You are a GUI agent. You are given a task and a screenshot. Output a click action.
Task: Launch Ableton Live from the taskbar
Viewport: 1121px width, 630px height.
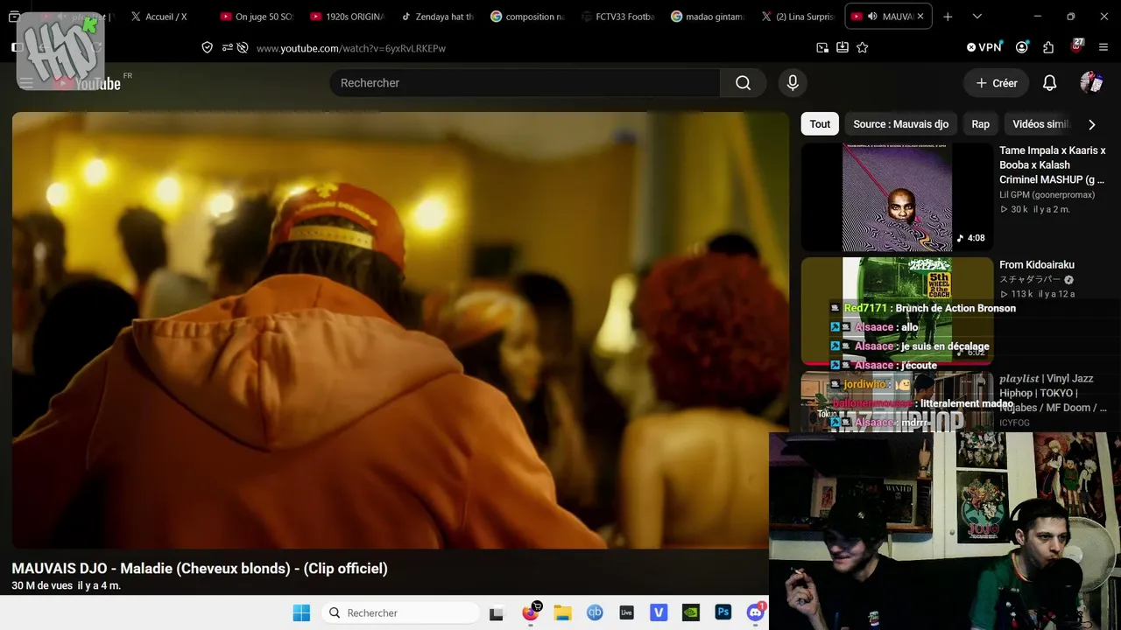626,612
